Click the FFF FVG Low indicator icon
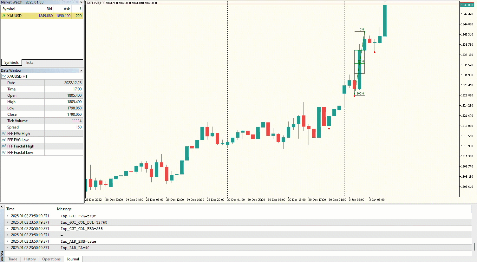This screenshot has width=477, height=262. point(4,140)
